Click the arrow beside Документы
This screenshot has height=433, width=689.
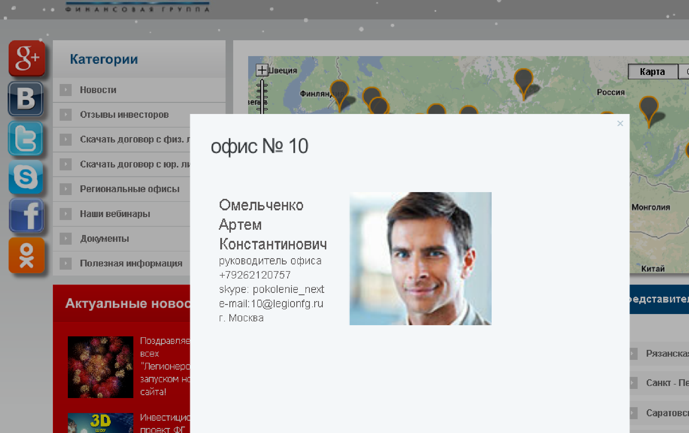65,239
